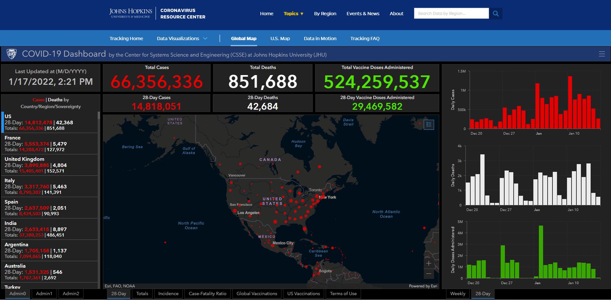Click the Johns Hopkins shield logo icon
The image size is (611, 300).
[12, 54]
